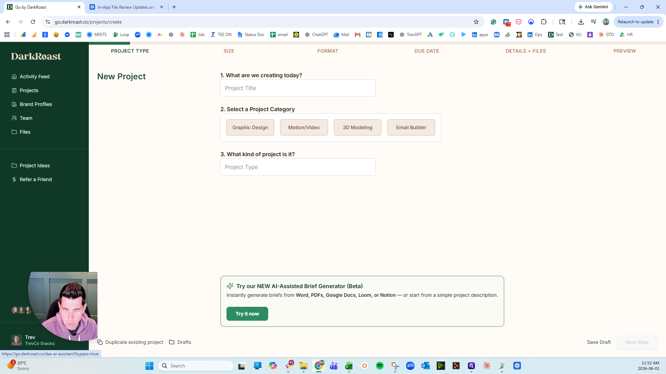
Task: Select Graphic Design category
Action: point(250,127)
